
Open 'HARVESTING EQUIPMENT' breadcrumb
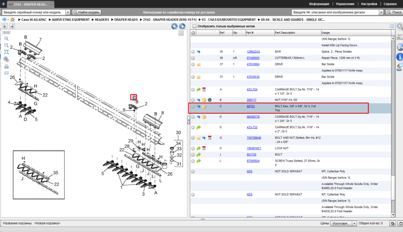click(x=71, y=20)
